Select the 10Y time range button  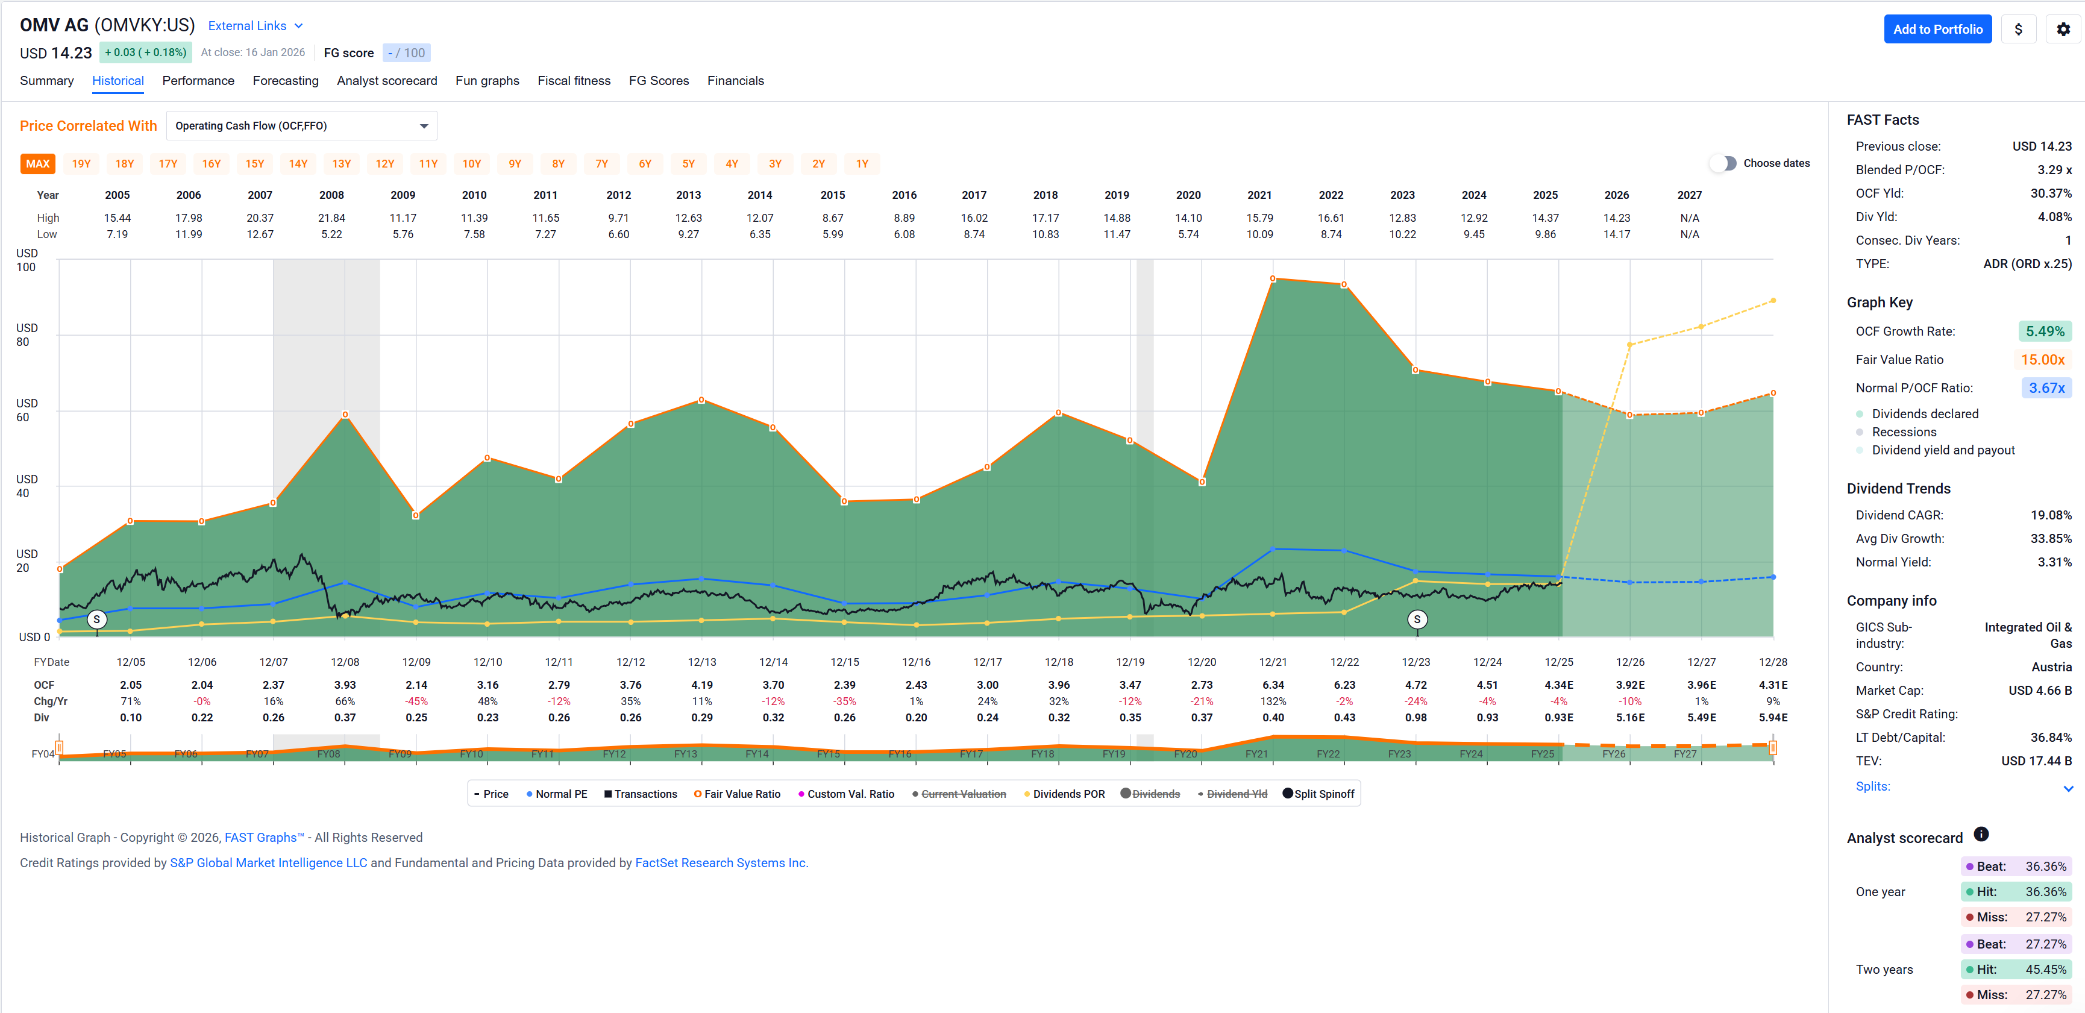tap(471, 163)
